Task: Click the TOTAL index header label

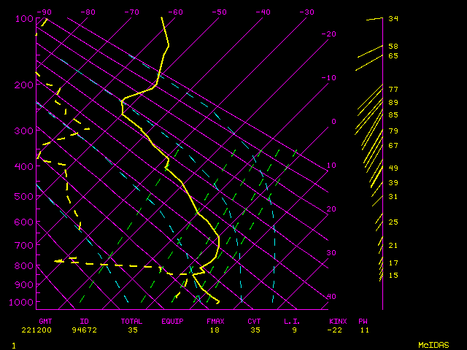Action: (132, 321)
